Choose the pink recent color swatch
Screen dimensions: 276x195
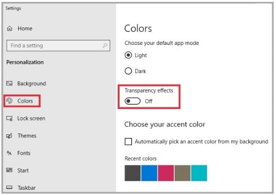click(166, 173)
